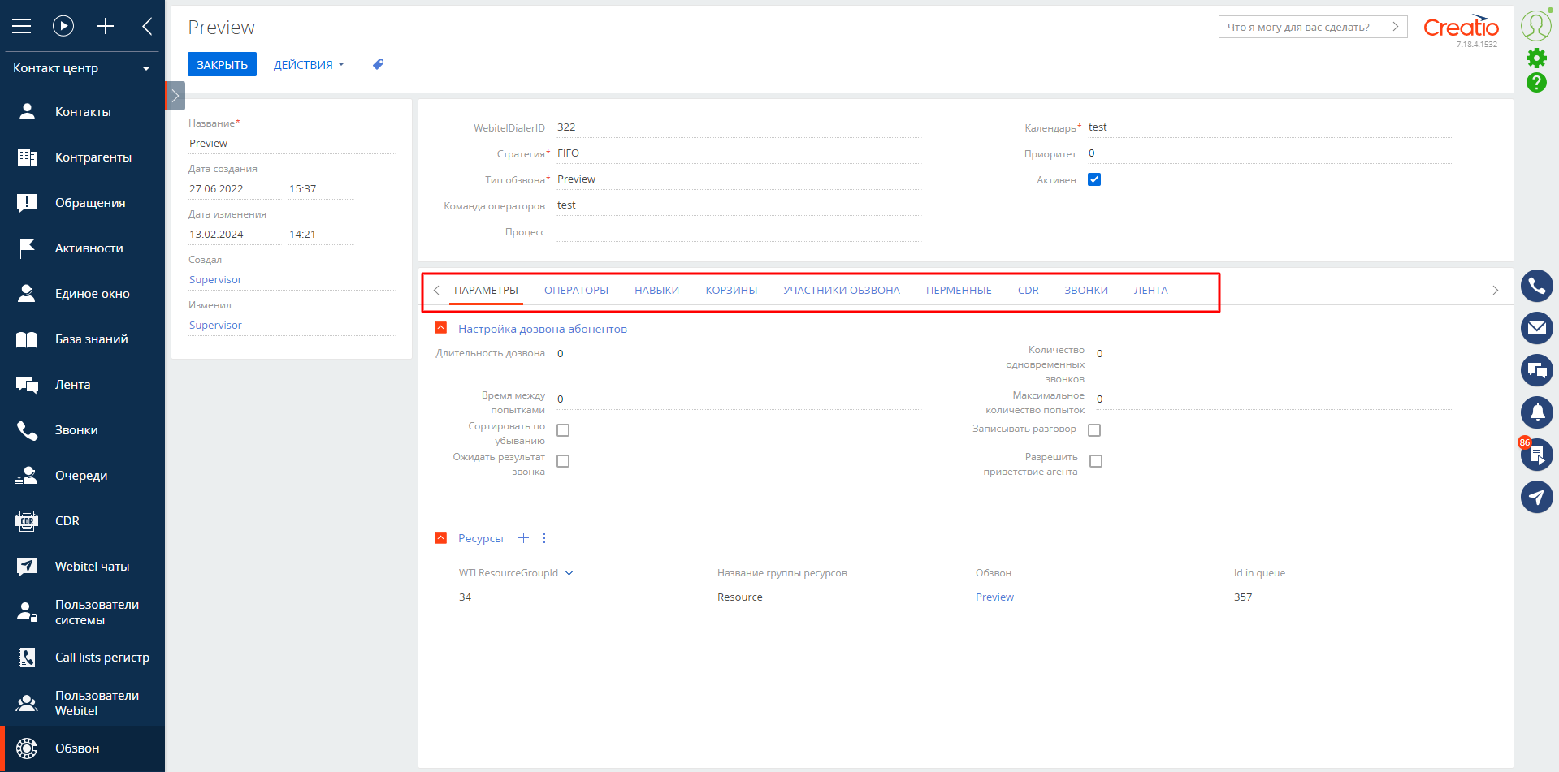Open Звонки section in sidebar
The width and height of the screenshot is (1559, 772).
coord(82,430)
